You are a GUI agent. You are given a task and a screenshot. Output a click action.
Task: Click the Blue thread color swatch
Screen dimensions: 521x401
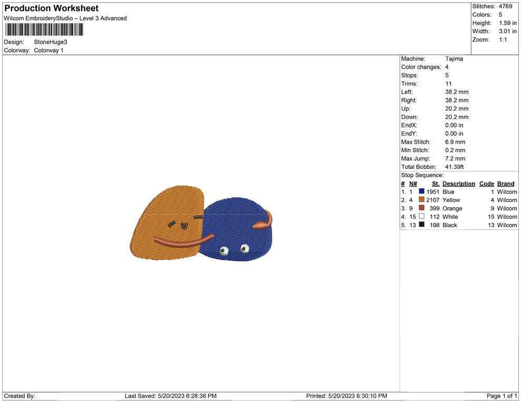[x=422, y=191]
